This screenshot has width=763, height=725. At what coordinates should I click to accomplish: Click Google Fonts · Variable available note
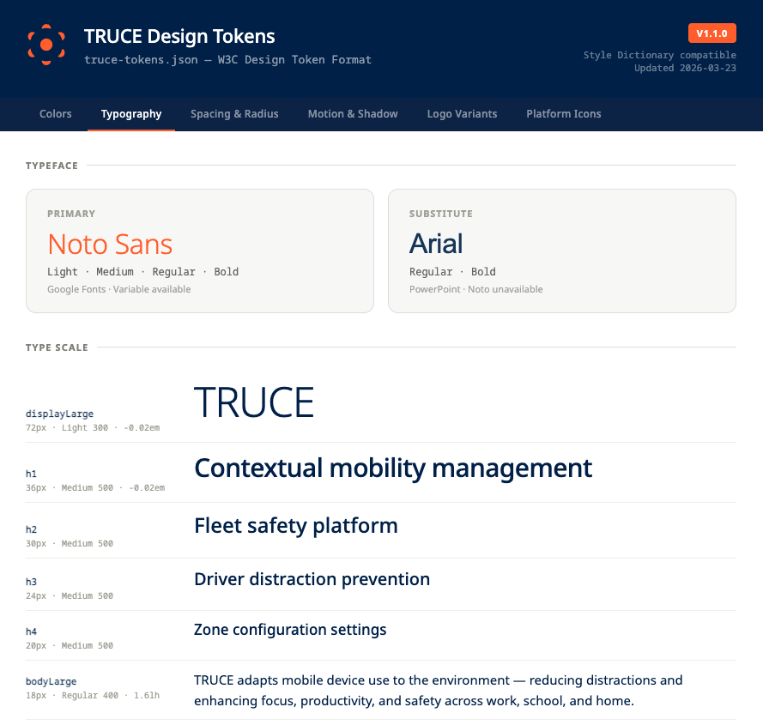click(118, 289)
